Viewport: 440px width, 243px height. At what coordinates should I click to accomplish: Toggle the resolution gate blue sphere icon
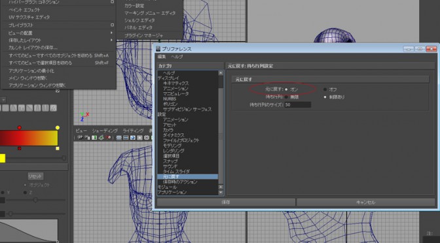point(133,138)
